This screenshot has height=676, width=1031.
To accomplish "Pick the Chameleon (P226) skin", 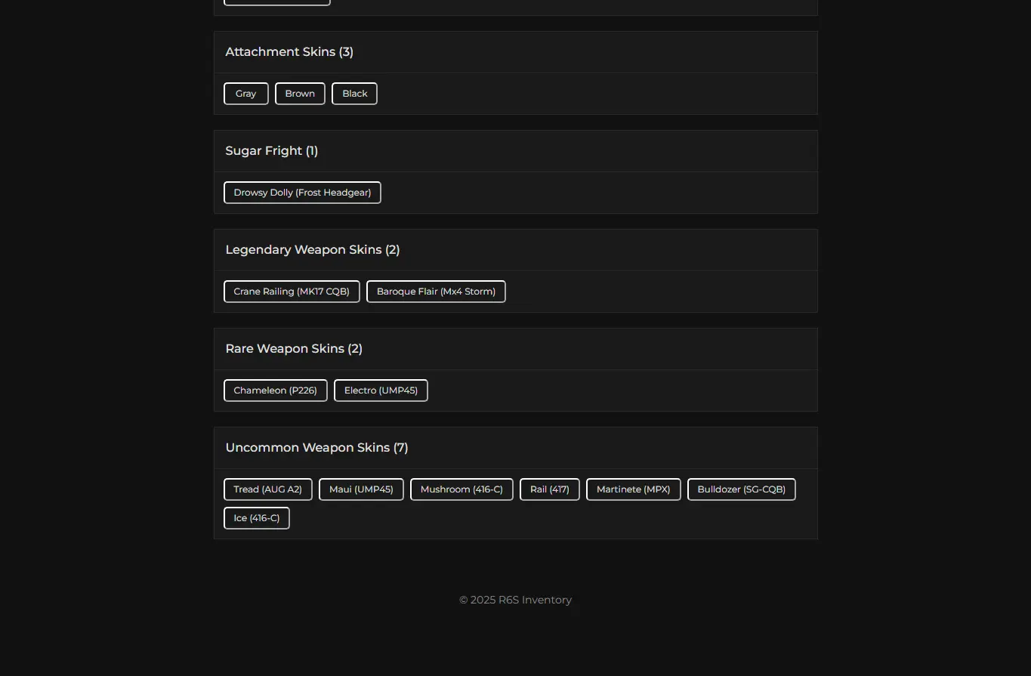I will 275,390.
